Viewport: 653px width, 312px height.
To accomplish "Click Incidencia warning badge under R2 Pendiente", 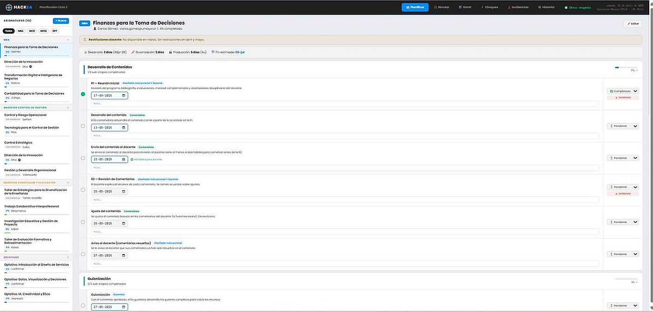I will click(623, 193).
